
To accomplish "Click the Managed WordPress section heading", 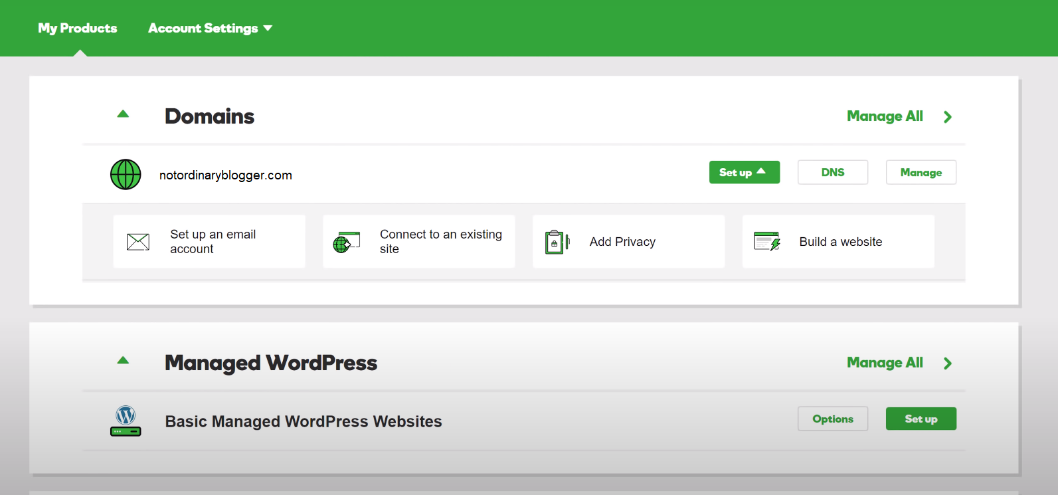I will pos(271,363).
